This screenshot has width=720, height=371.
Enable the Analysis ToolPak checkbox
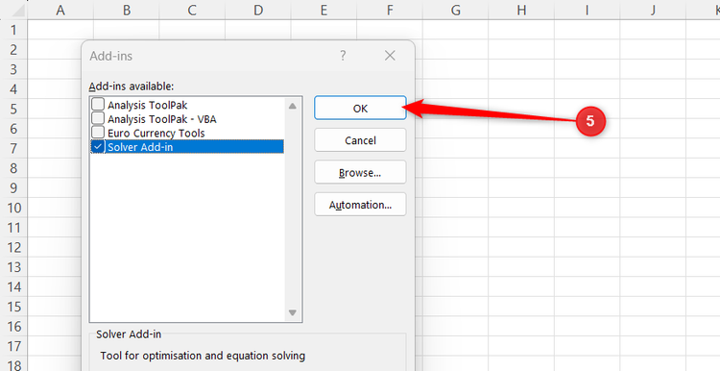[x=98, y=105]
